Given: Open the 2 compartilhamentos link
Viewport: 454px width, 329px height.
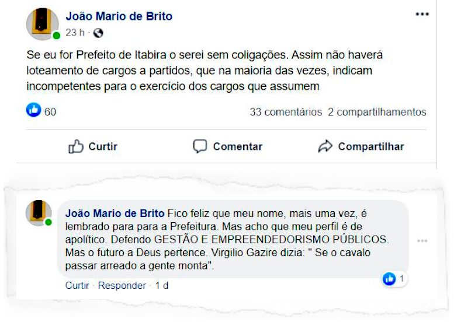Looking at the screenshot, I should pos(377,111).
